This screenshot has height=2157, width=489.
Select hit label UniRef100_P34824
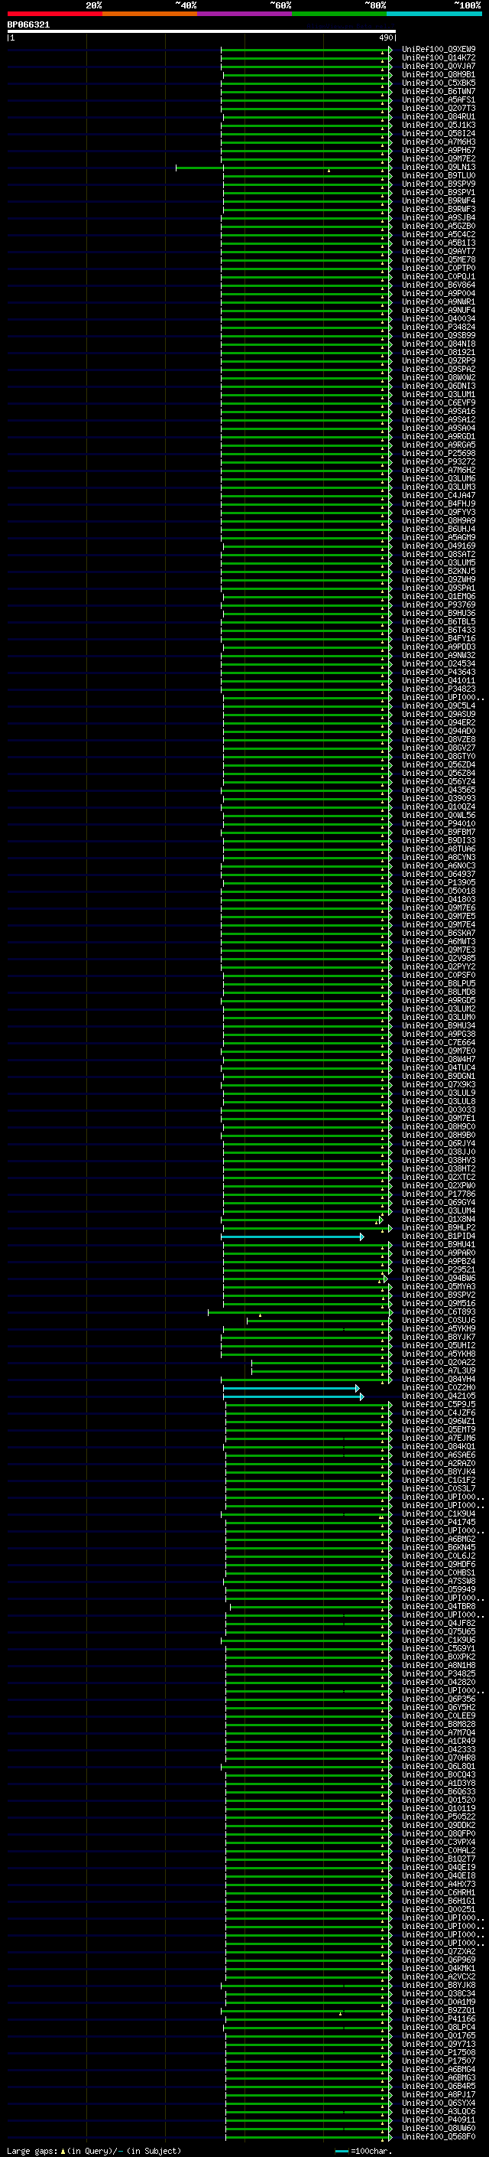pos(439,327)
